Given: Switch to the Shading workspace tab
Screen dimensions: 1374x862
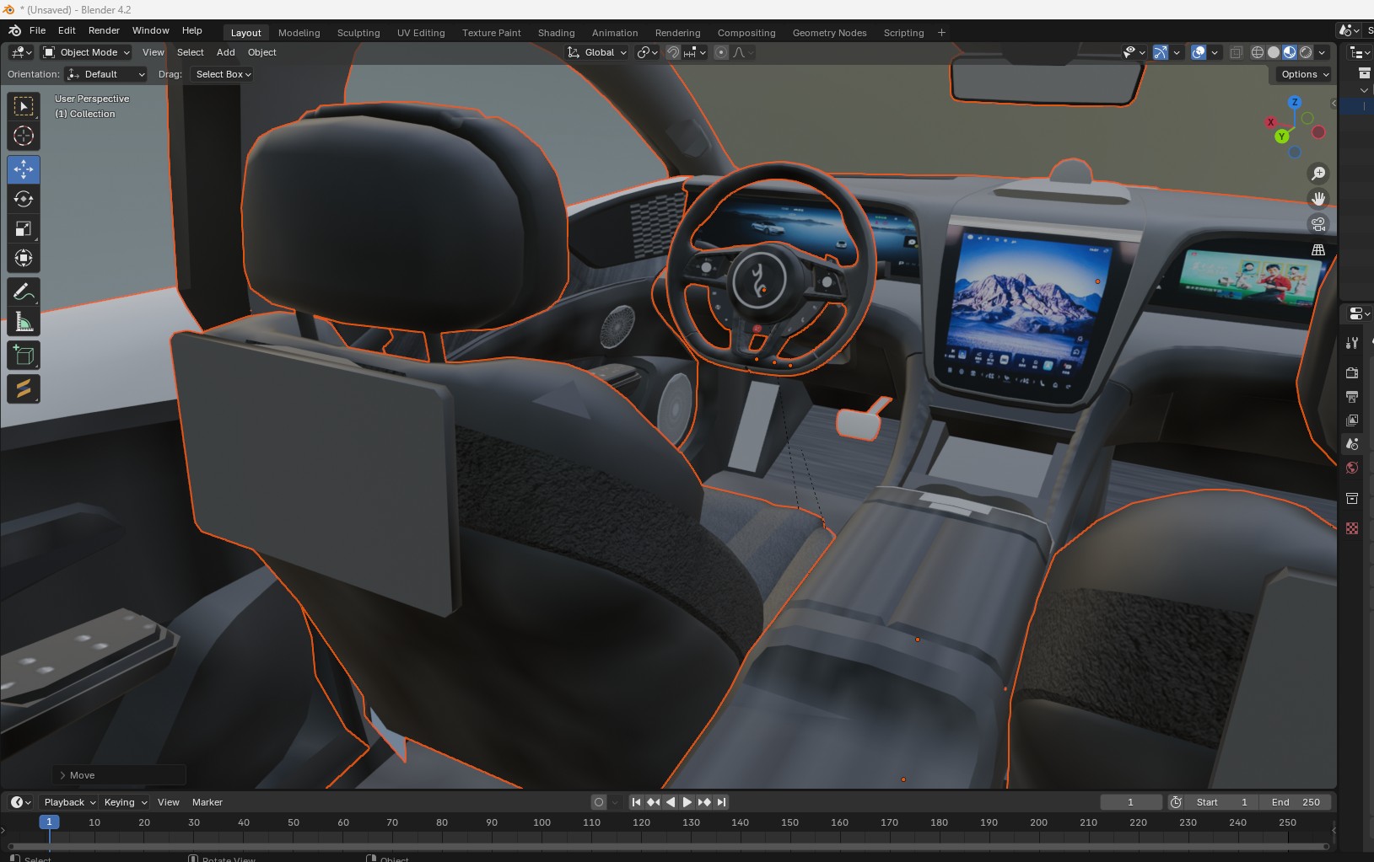Looking at the screenshot, I should [x=556, y=33].
